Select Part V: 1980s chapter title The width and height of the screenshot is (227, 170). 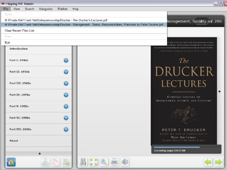[19, 106]
